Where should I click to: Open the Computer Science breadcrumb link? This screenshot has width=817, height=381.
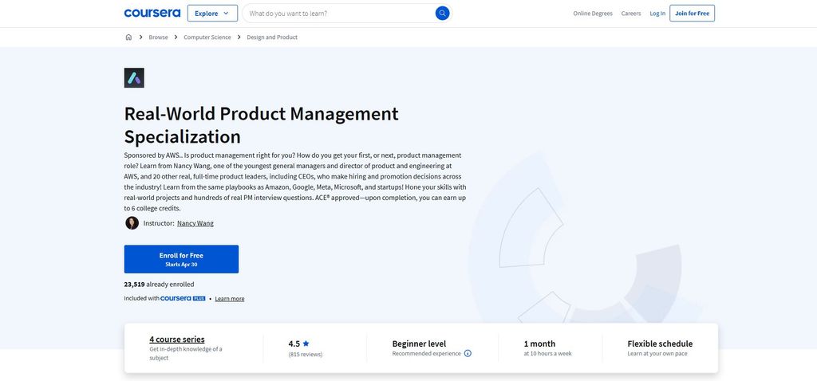[x=207, y=37]
